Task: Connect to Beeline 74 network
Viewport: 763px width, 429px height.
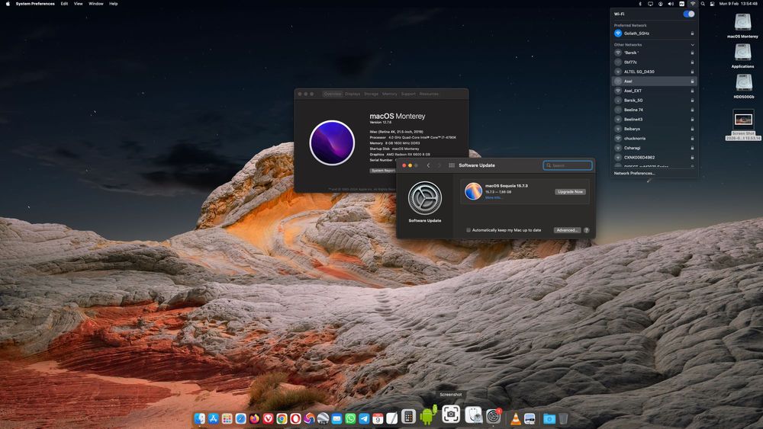Action: tap(654, 110)
